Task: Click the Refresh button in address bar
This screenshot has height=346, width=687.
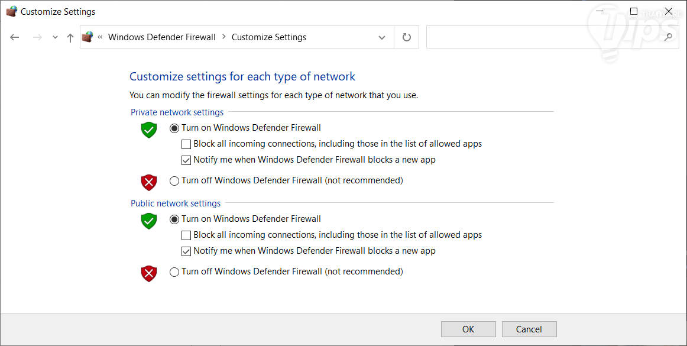Action: click(x=406, y=37)
